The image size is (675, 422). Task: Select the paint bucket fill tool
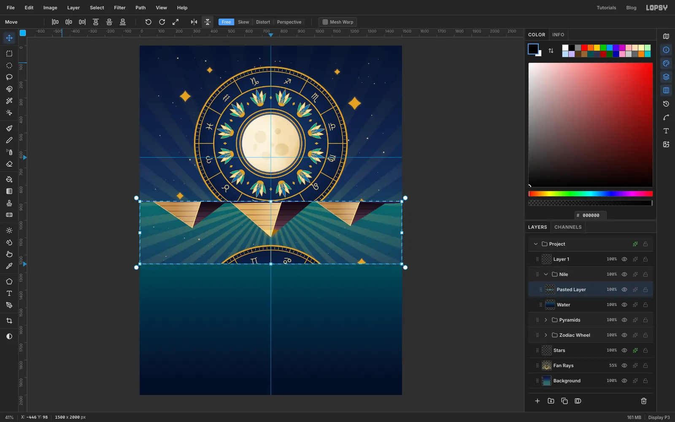[9, 179]
